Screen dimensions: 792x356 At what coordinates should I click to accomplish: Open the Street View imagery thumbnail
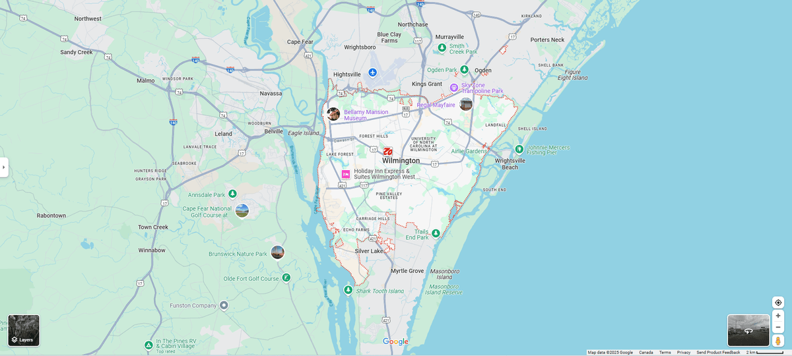(748, 330)
